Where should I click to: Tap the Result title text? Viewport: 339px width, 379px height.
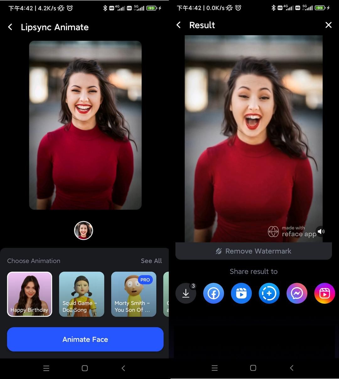[x=202, y=25]
